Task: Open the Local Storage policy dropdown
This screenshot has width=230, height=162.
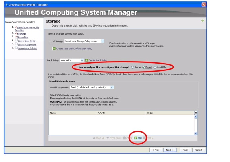Action: pyautogui.click(x=84, y=41)
